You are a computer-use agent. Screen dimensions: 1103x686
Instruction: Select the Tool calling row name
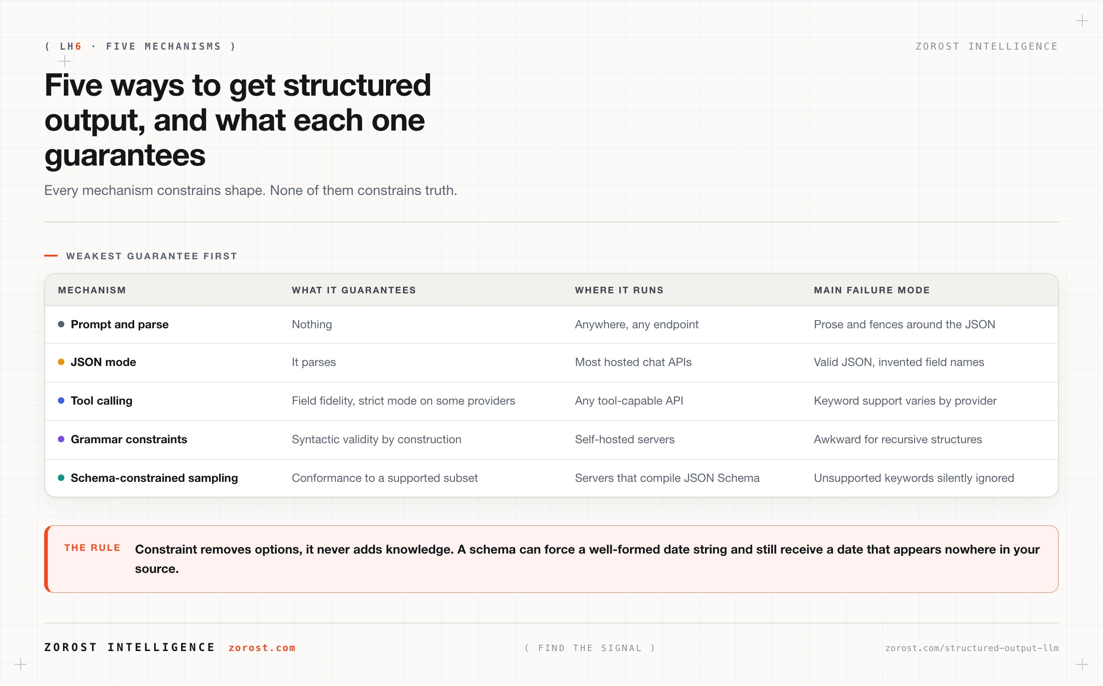[102, 401]
